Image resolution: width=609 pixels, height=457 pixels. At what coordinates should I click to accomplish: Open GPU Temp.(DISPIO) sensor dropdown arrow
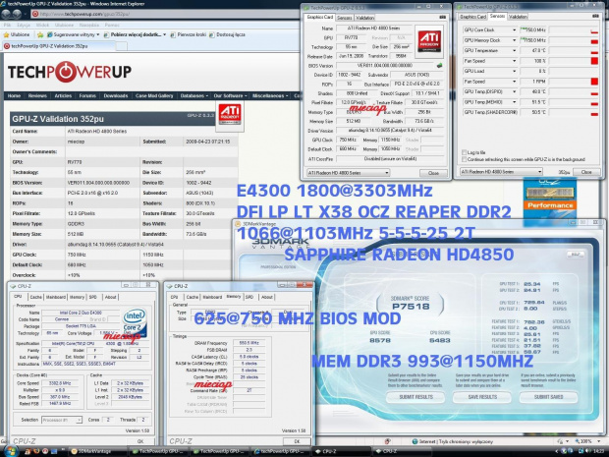point(515,91)
